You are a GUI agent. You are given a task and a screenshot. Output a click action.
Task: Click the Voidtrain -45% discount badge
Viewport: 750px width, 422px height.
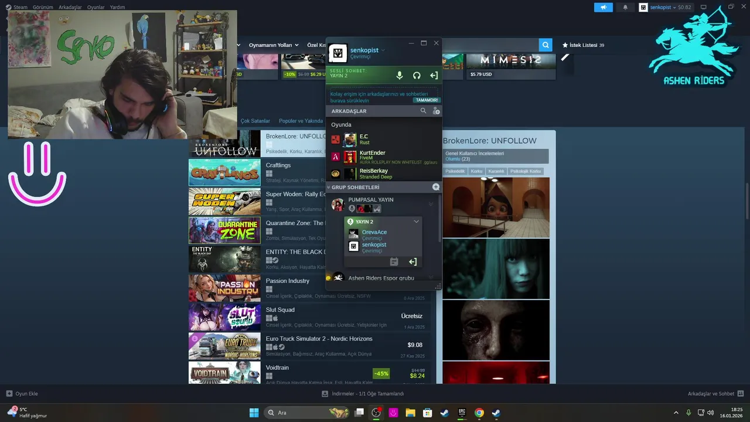(x=381, y=373)
